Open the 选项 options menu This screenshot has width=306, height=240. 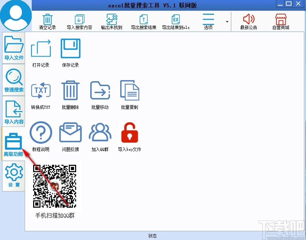pyautogui.click(x=208, y=21)
